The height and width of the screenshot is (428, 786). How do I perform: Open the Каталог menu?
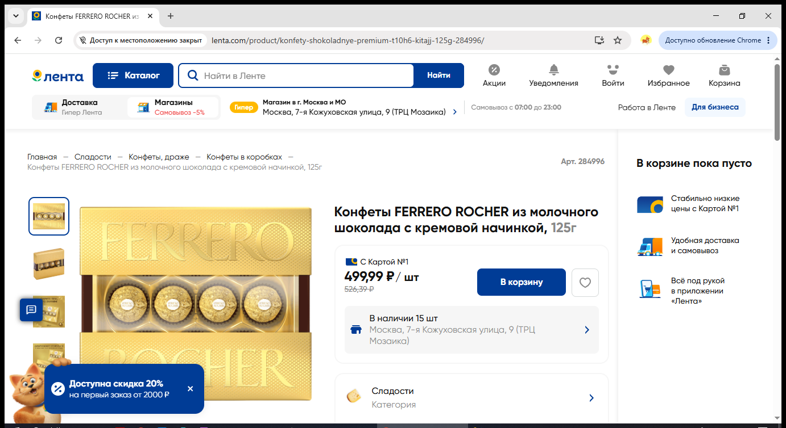coord(133,75)
